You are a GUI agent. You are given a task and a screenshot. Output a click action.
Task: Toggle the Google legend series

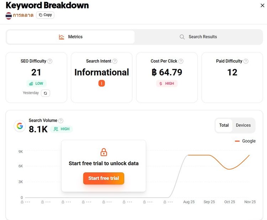(x=245, y=141)
